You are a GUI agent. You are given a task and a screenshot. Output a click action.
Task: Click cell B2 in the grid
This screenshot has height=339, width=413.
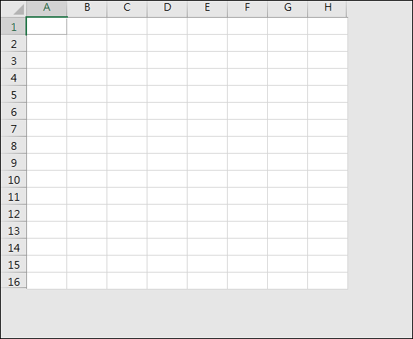[87, 43]
